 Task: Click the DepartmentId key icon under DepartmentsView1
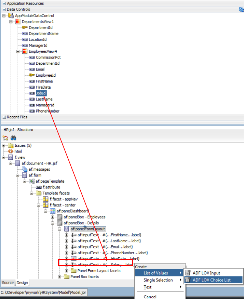click(25, 27)
